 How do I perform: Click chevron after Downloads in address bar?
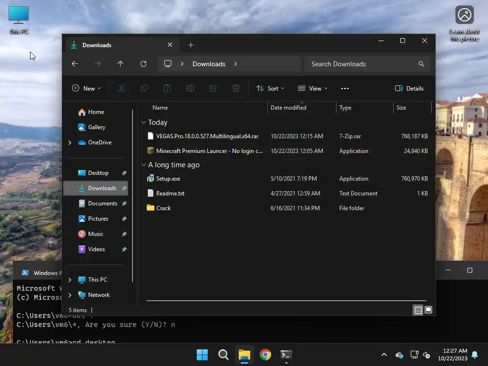pos(235,64)
